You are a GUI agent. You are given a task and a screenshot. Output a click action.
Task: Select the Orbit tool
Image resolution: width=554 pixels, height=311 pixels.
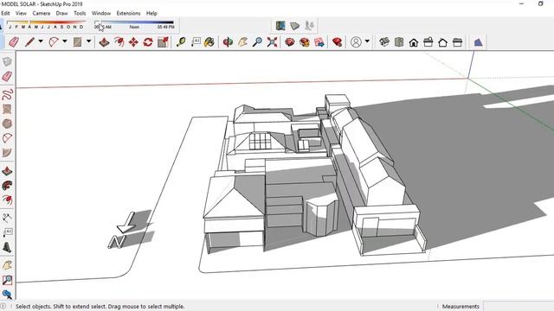[x=228, y=42]
